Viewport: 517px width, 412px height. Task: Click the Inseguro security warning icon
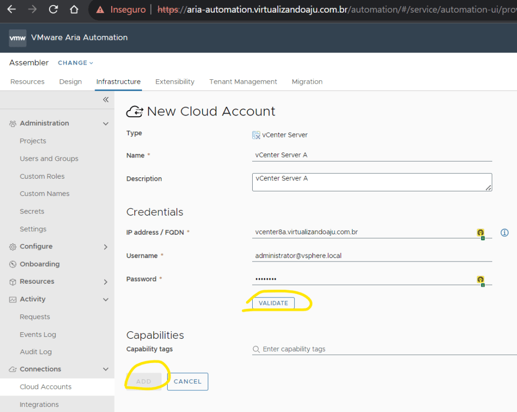coord(101,10)
